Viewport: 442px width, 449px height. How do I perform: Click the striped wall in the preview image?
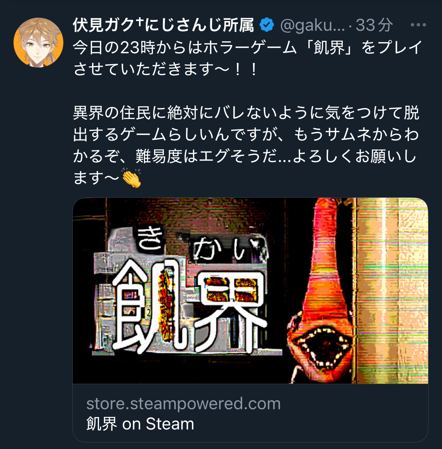(392, 291)
